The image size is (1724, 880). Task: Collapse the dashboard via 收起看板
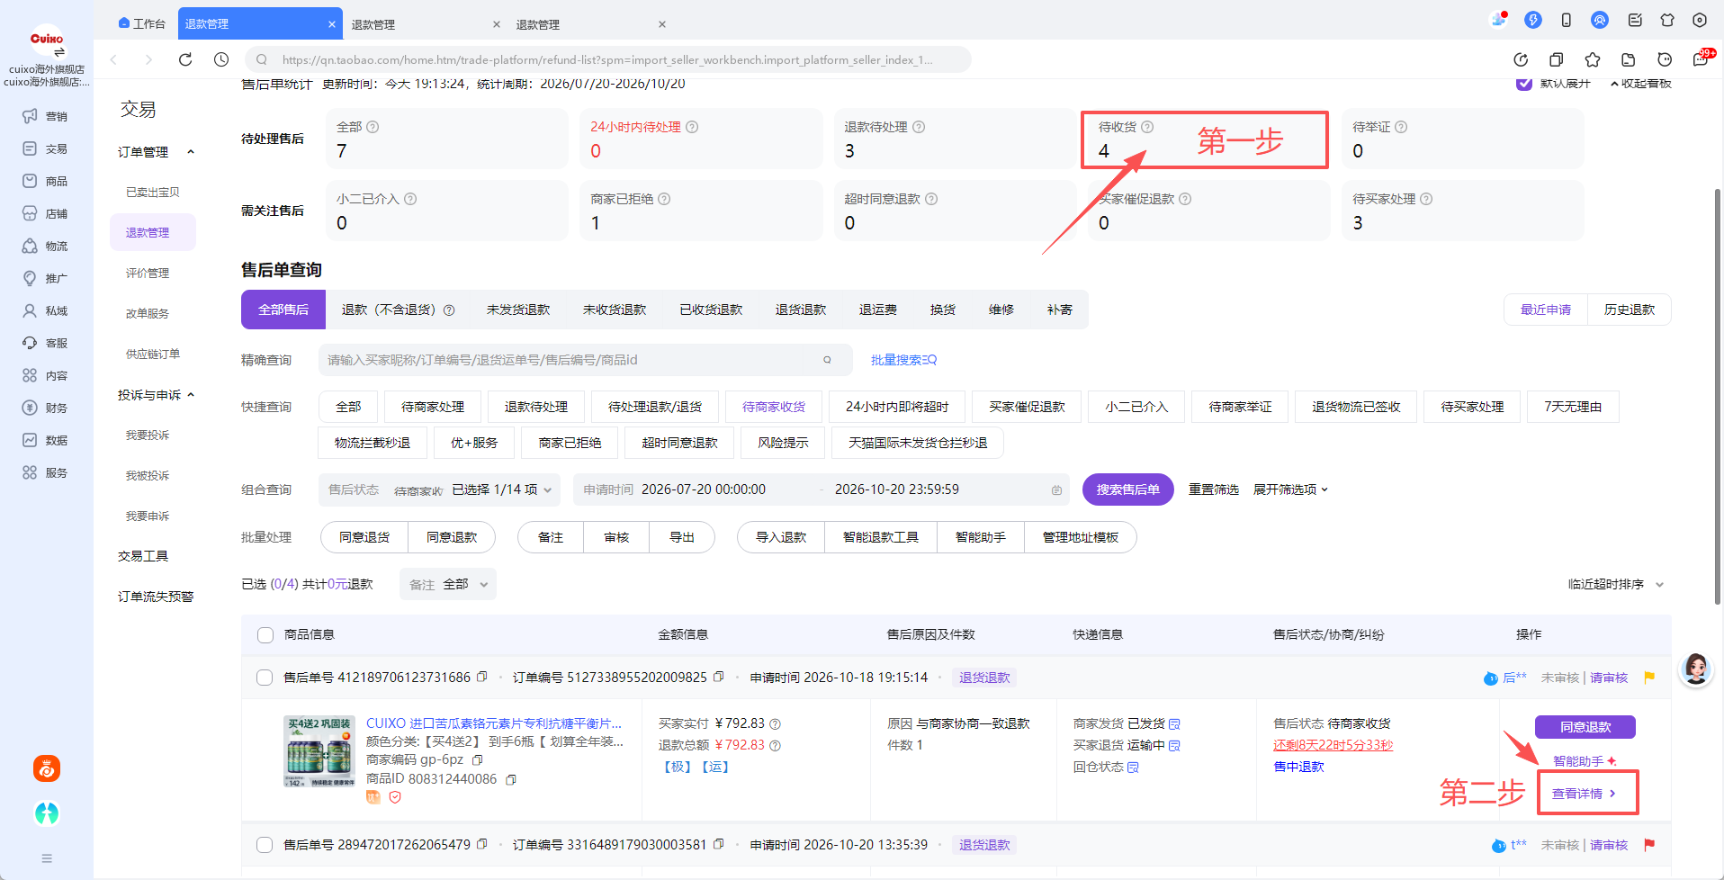(1640, 83)
